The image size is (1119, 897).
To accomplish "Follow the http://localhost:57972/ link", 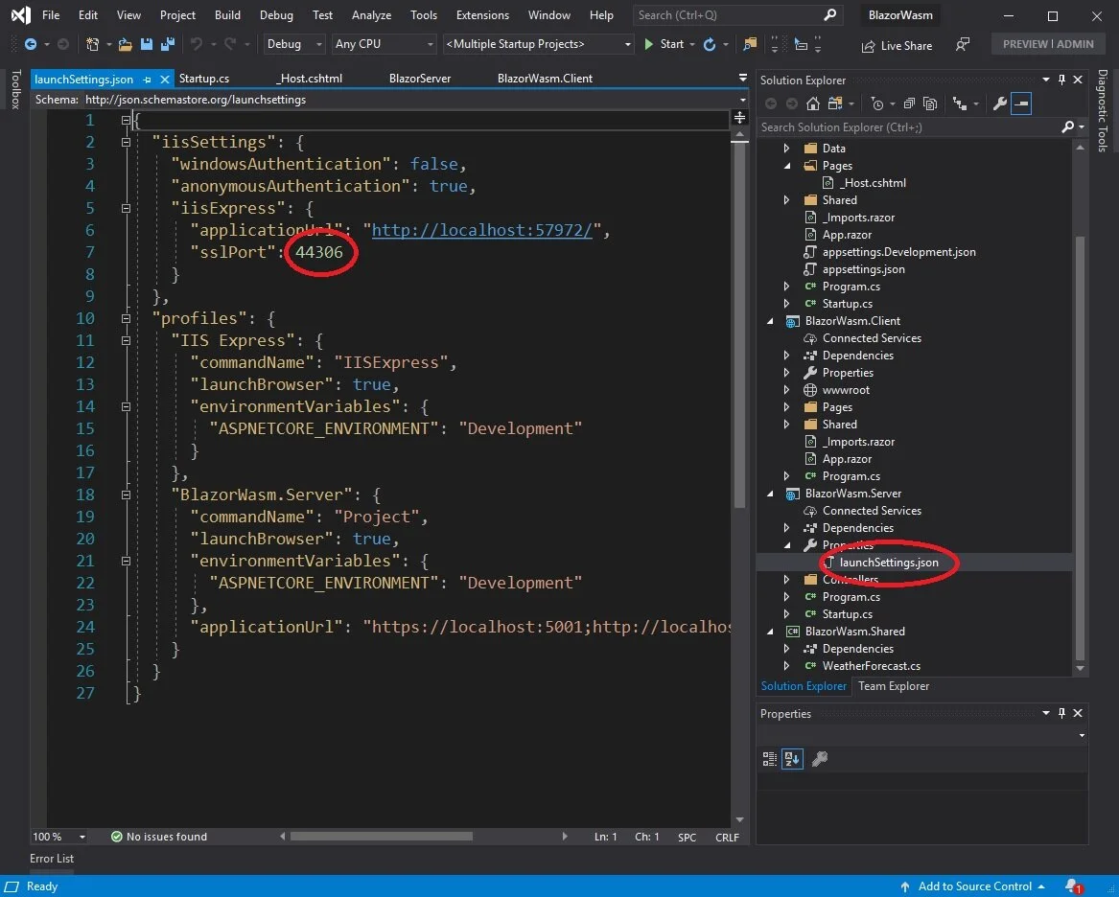I will [481, 230].
